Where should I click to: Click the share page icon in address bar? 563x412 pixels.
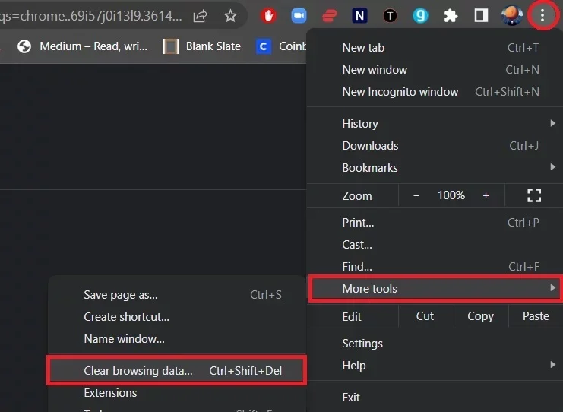click(x=201, y=16)
